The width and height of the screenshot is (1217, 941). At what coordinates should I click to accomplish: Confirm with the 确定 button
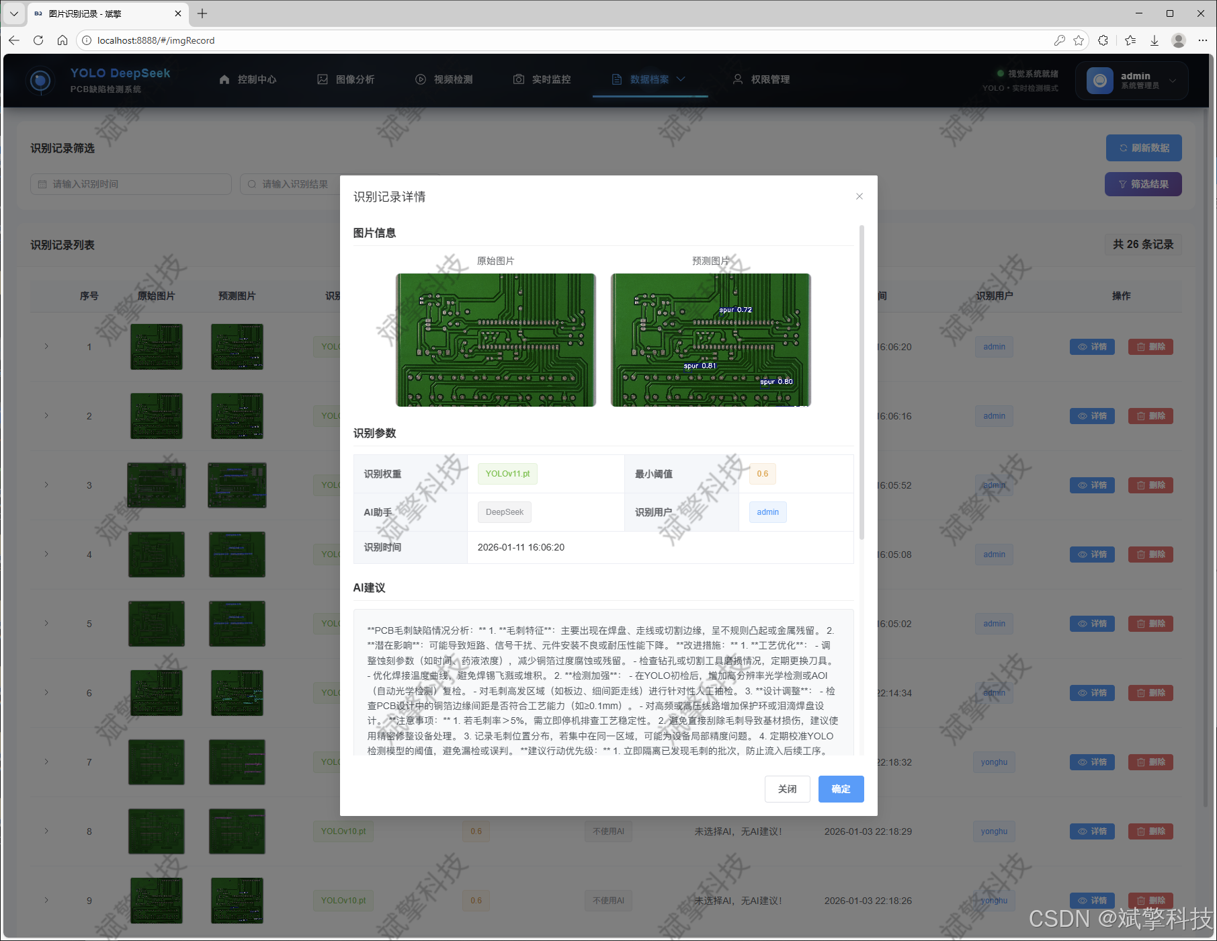coord(841,789)
